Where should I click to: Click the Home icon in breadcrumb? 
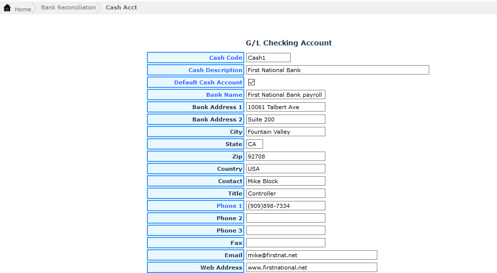click(7, 8)
